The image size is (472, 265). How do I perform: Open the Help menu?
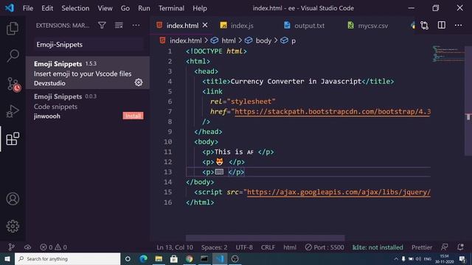click(200, 8)
